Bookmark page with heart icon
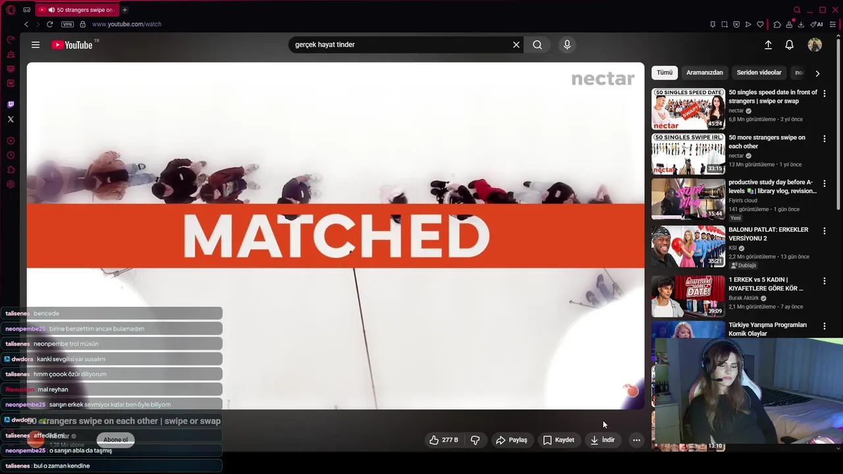843x474 pixels. click(x=760, y=24)
